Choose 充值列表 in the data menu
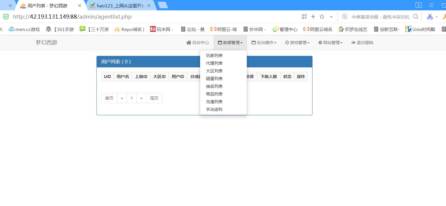 [x=214, y=102]
